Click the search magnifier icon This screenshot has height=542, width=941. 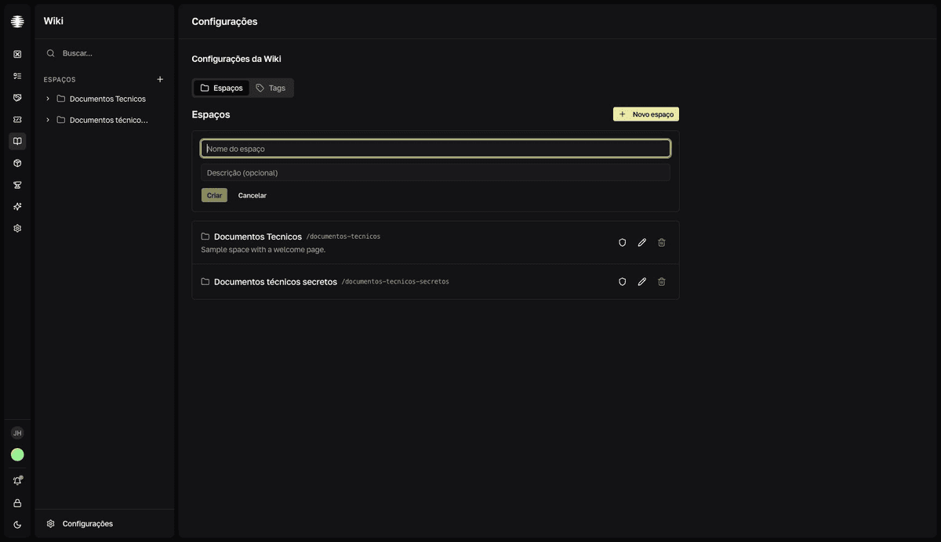[x=51, y=53]
